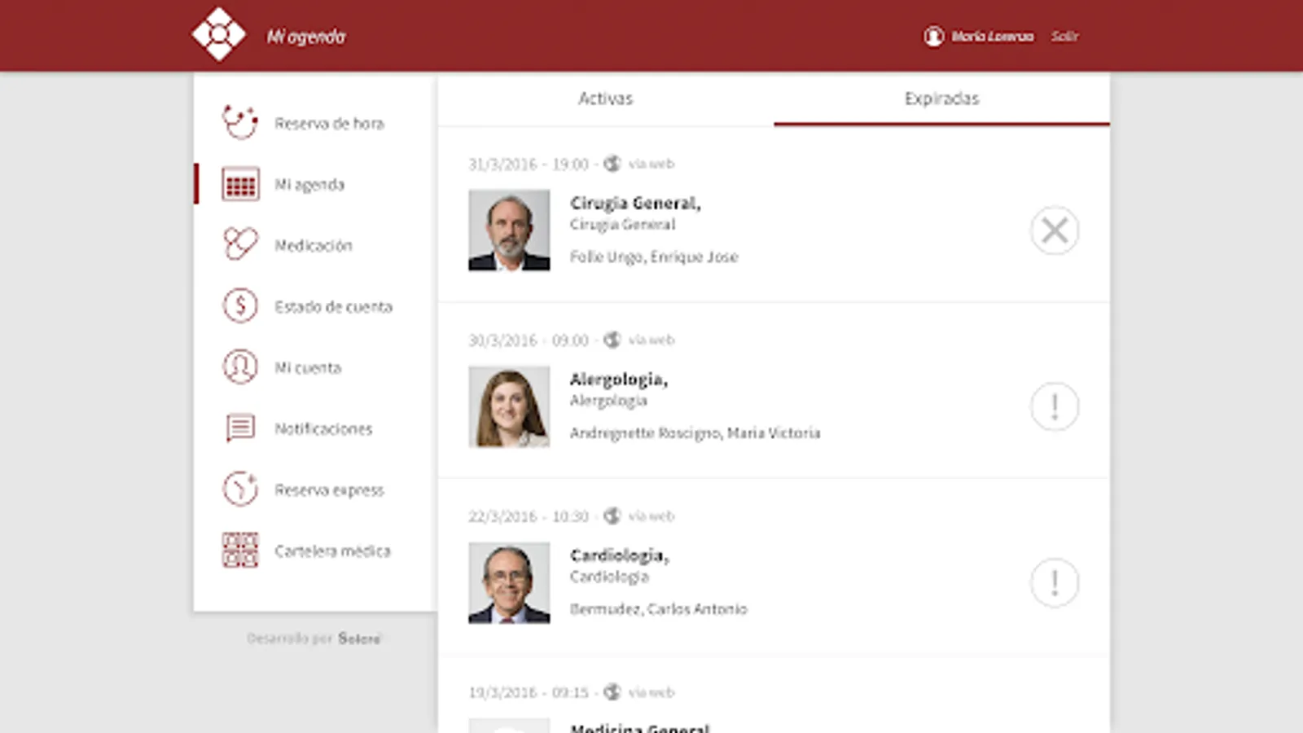Click the alert icon for Cardiologia appointment
This screenshot has width=1303, height=733.
pyautogui.click(x=1055, y=582)
